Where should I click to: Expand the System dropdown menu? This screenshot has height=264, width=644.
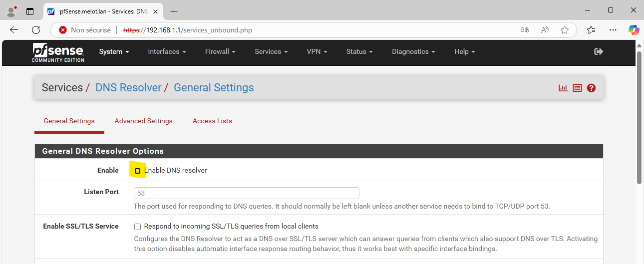click(114, 51)
